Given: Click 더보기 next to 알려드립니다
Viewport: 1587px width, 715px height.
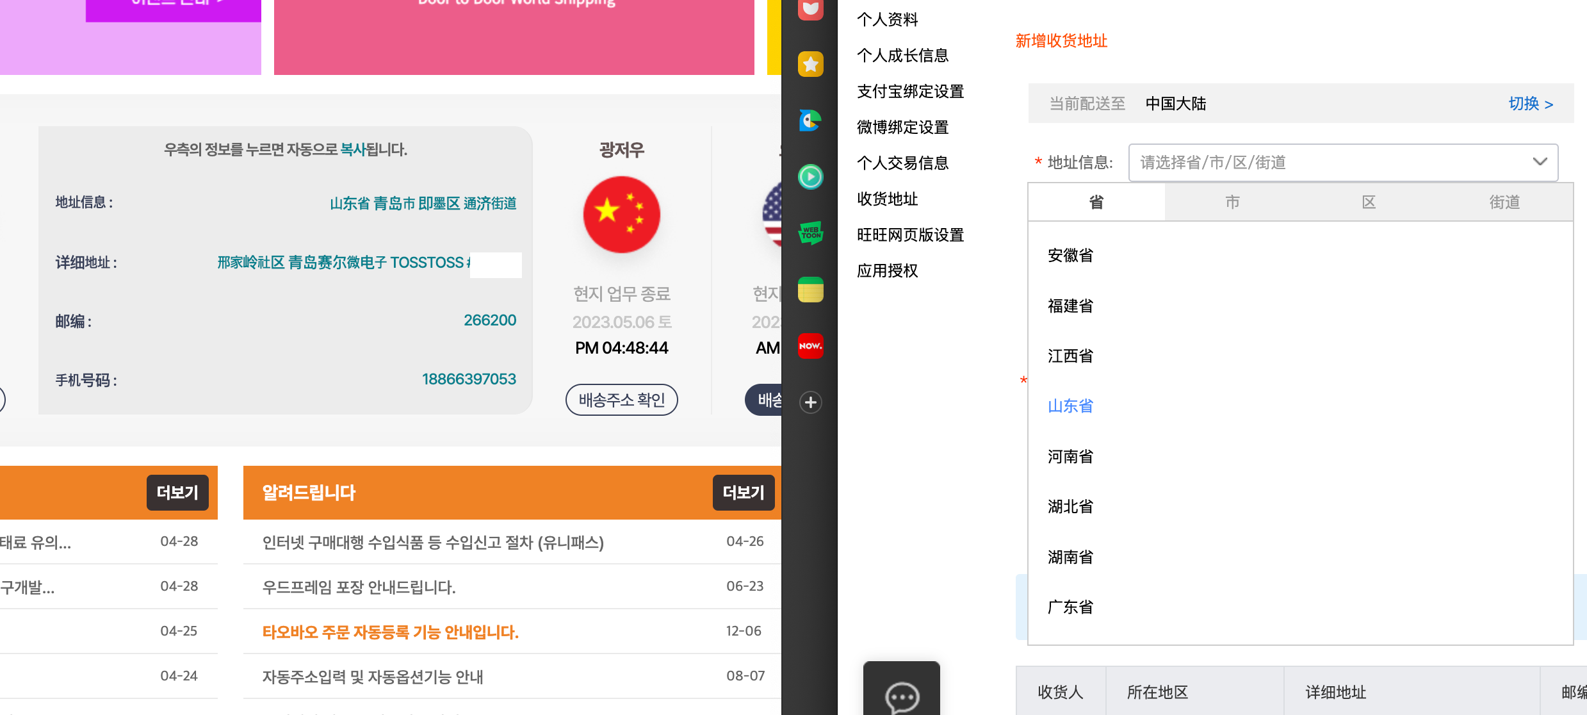Looking at the screenshot, I should (x=743, y=492).
